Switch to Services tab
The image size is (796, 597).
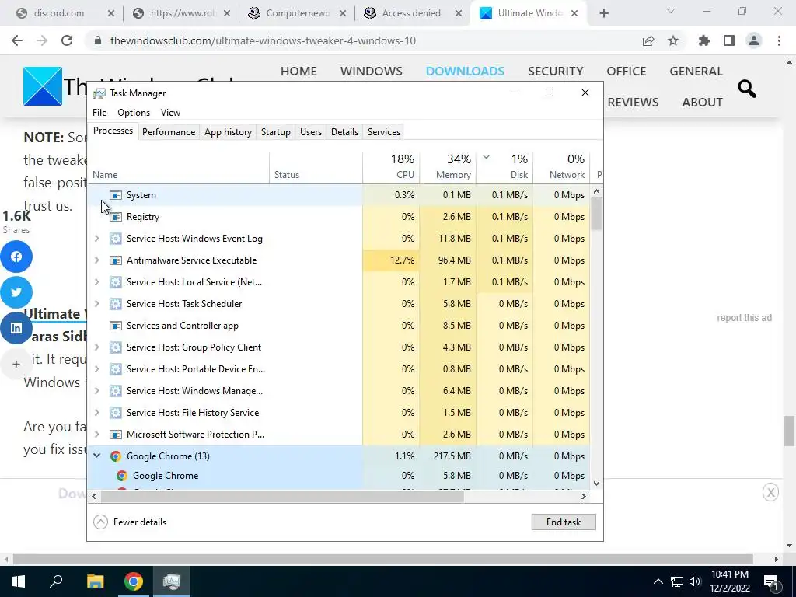tap(384, 132)
